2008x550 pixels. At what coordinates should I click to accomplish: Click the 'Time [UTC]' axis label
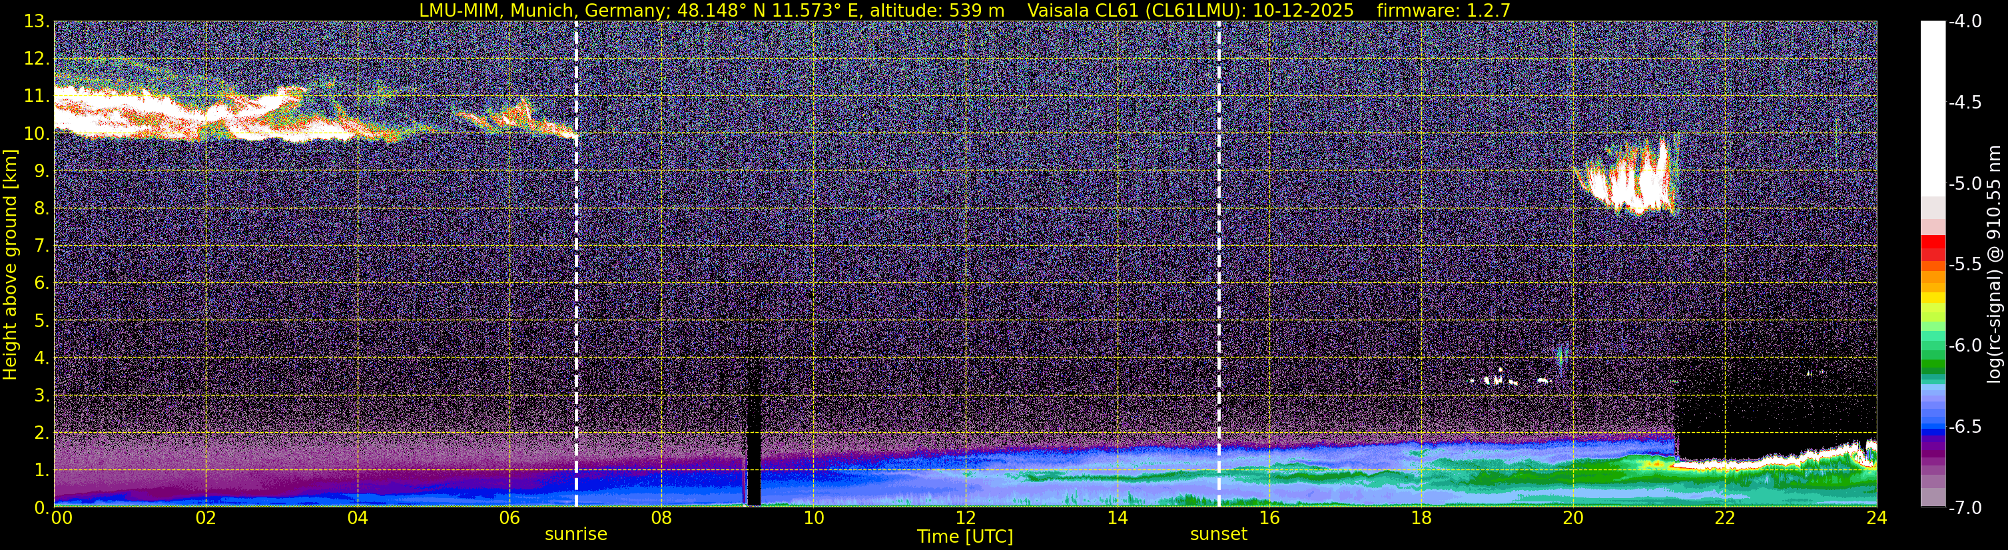click(x=965, y=537)
